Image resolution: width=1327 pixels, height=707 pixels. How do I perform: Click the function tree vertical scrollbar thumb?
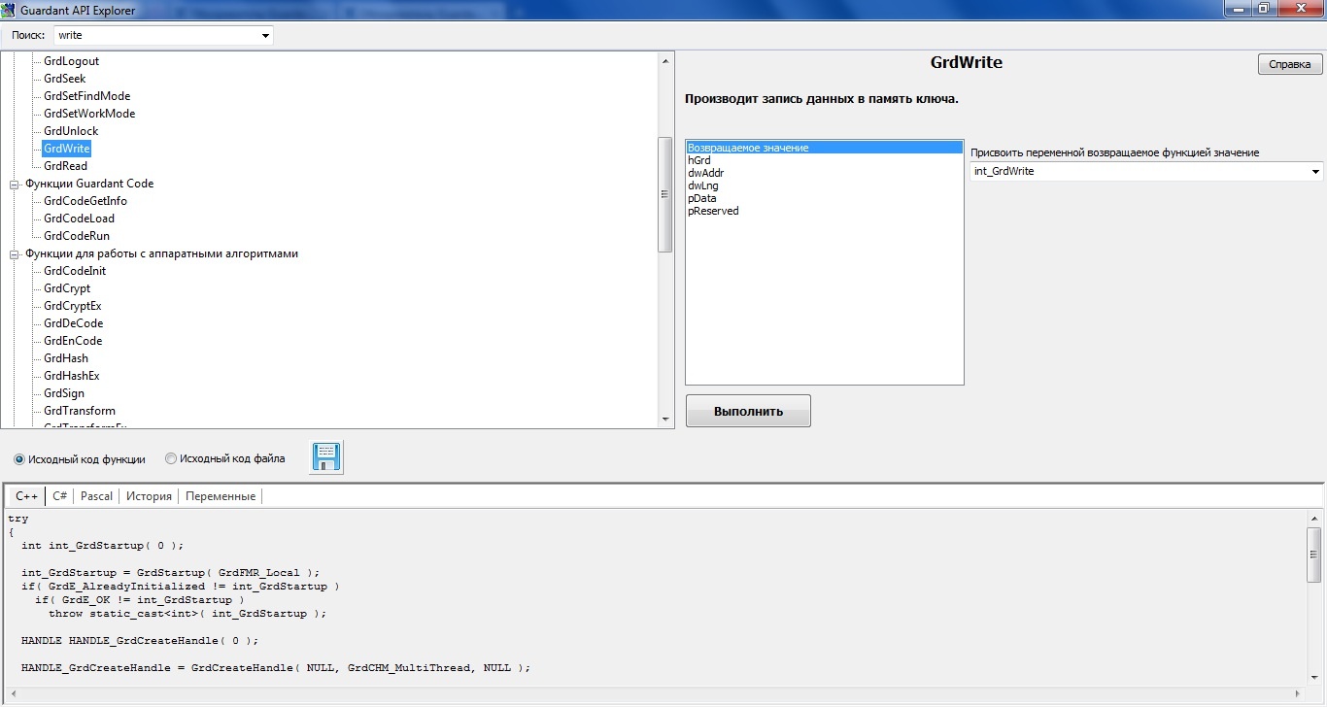(665, 194)
